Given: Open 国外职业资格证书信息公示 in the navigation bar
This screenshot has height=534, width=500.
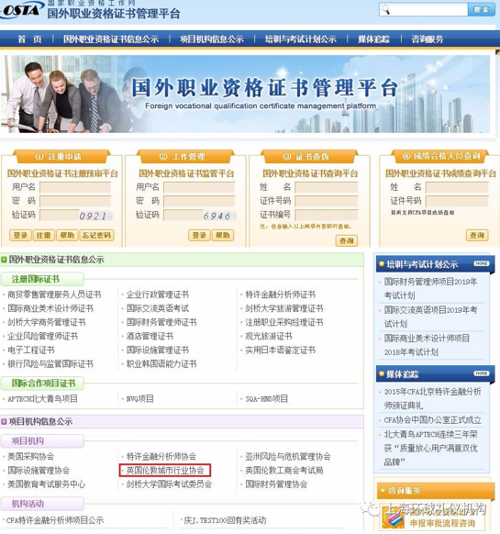Looking at the screenshot, I should 111,39.
